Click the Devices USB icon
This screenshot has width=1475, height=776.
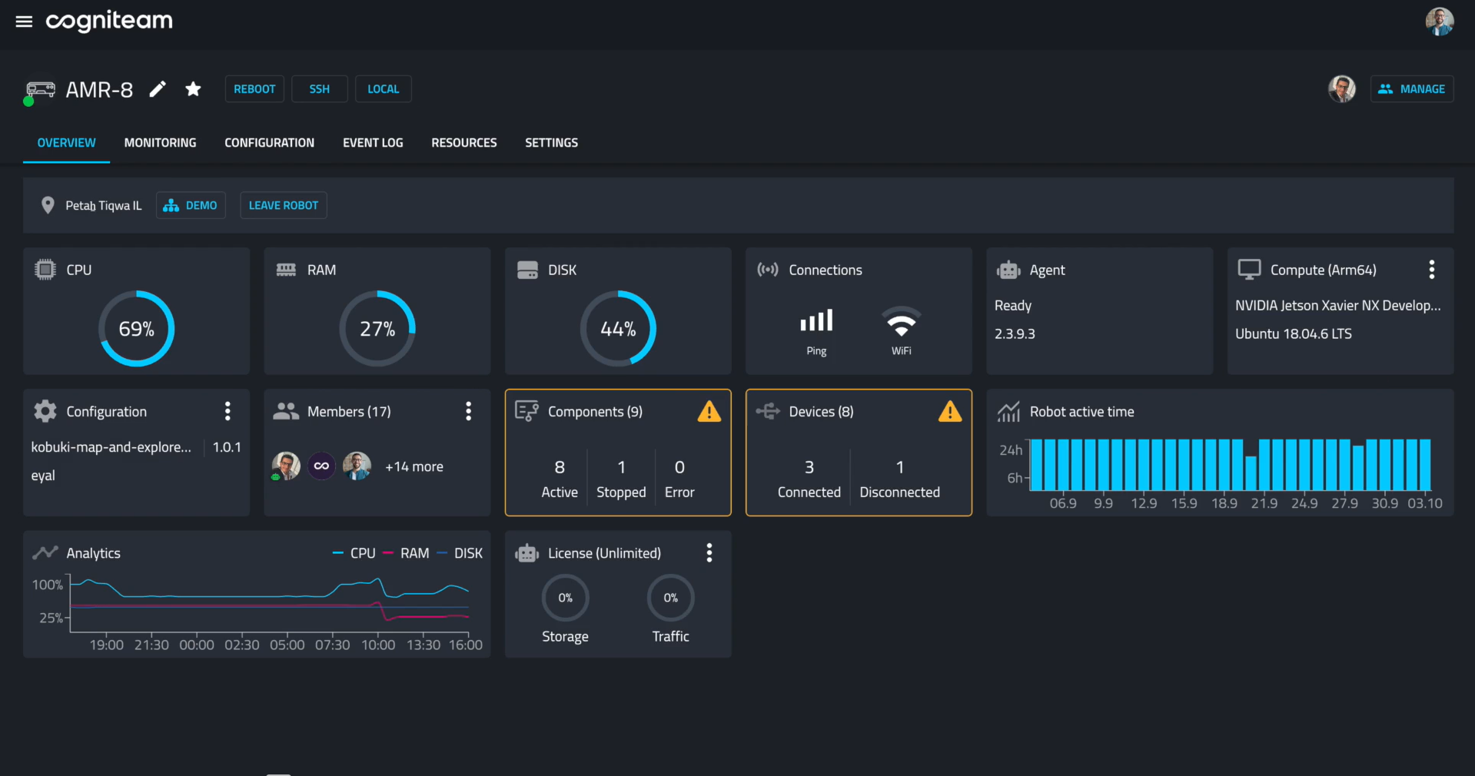(x=768, y=411)
